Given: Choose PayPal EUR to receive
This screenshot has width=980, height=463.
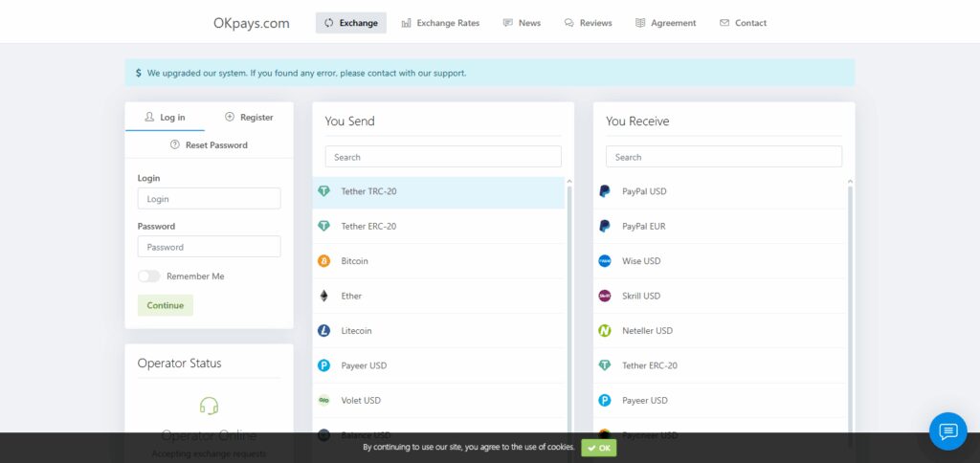Looking at the screenshot, I should [x=720, y=226].
